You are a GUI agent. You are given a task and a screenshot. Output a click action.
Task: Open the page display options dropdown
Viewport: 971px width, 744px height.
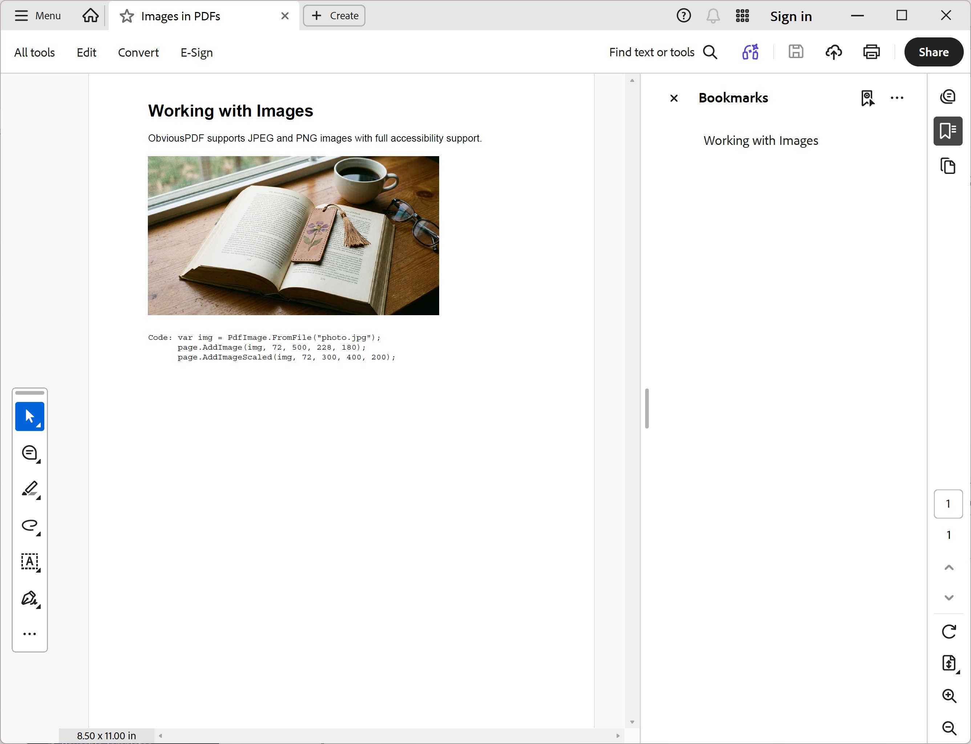pyautogui.click(x=949, y=663)
